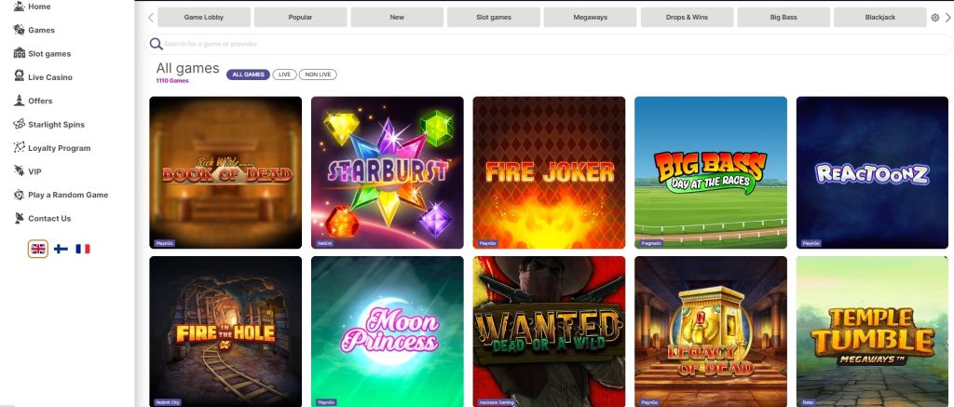The height and width of the screenshot is (407, 954).
Task: Open the Blackjack category button
Action: pos(879,18)
